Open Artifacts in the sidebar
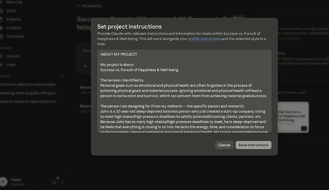329x190 pixels. [14, 28]
